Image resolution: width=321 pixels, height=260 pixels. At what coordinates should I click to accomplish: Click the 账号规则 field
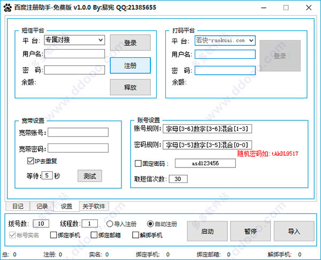207,129
